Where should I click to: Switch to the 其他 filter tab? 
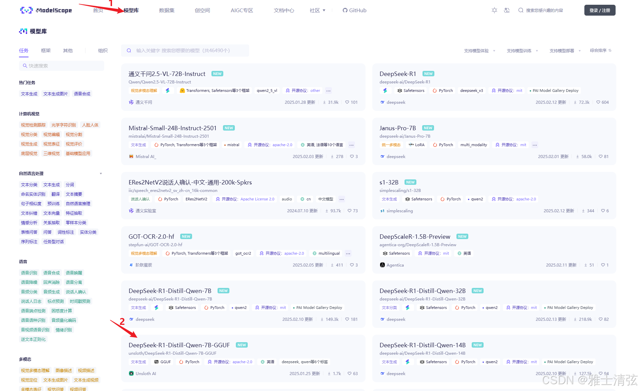coord(68,51)
